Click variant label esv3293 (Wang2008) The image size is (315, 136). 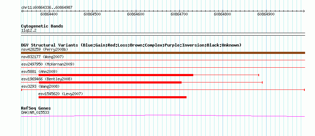click(x=40, y=86)
